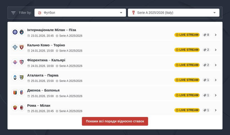Click the Inter Milan team logo
Image resolution: width=230 pixels, height=135 pixels.
pyautogui.click(x=15, y=32)
